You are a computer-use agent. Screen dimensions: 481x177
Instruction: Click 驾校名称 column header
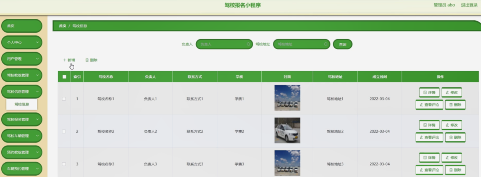(106, 77)
